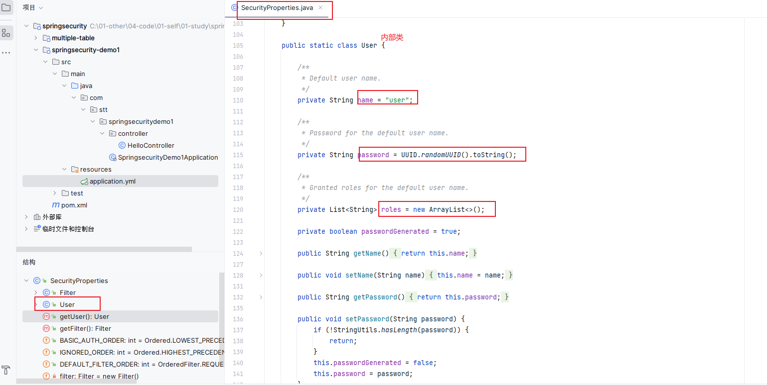The height and width of the screenshot is (385, 767).
Task: Expand folded setName() method at line 128
Action: pyautogui.click(x=261, y=275)
